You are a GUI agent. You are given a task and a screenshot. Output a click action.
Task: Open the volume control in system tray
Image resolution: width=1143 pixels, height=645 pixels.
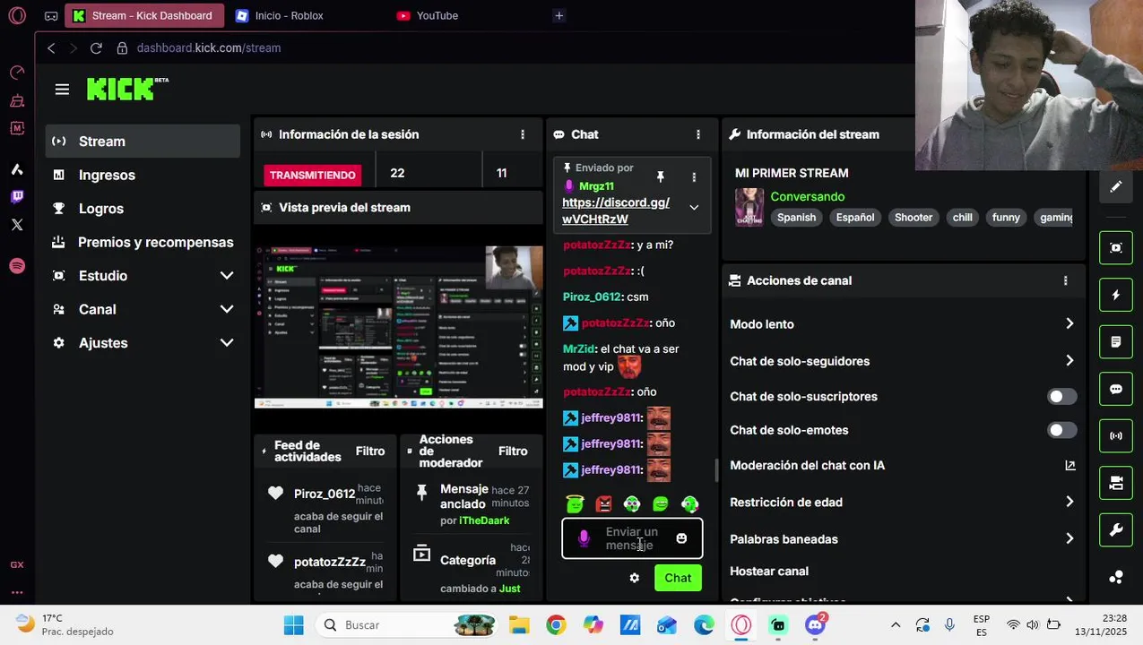coord(1032,625)
